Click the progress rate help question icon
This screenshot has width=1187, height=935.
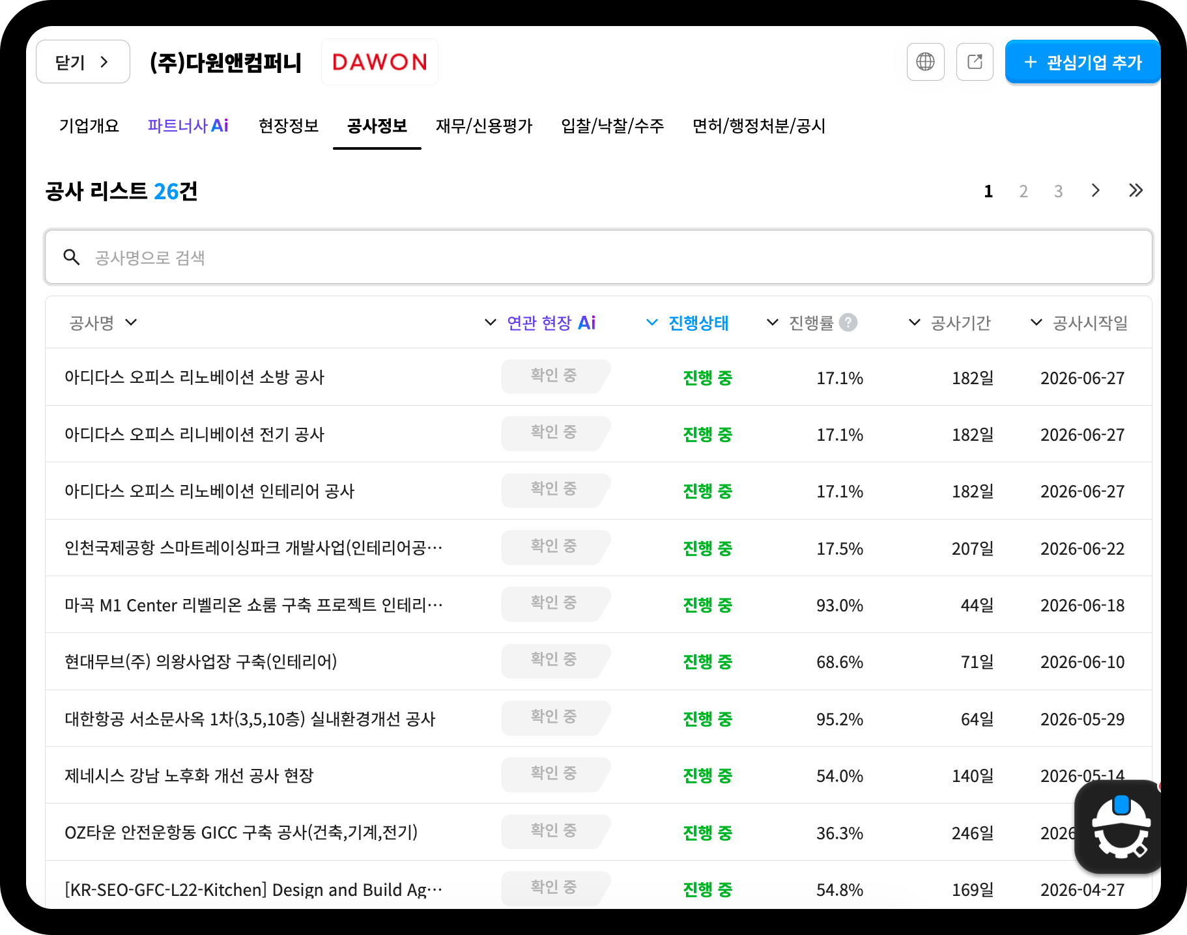coord(848,322)
